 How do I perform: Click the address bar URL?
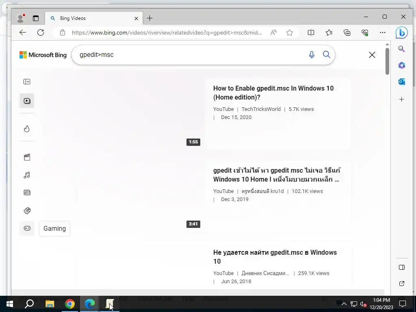click(x=167, y=32)
